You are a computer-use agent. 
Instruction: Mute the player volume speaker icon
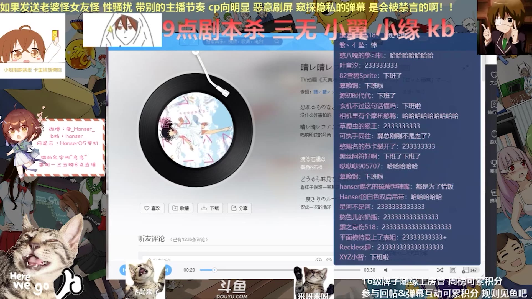(385, 270)
